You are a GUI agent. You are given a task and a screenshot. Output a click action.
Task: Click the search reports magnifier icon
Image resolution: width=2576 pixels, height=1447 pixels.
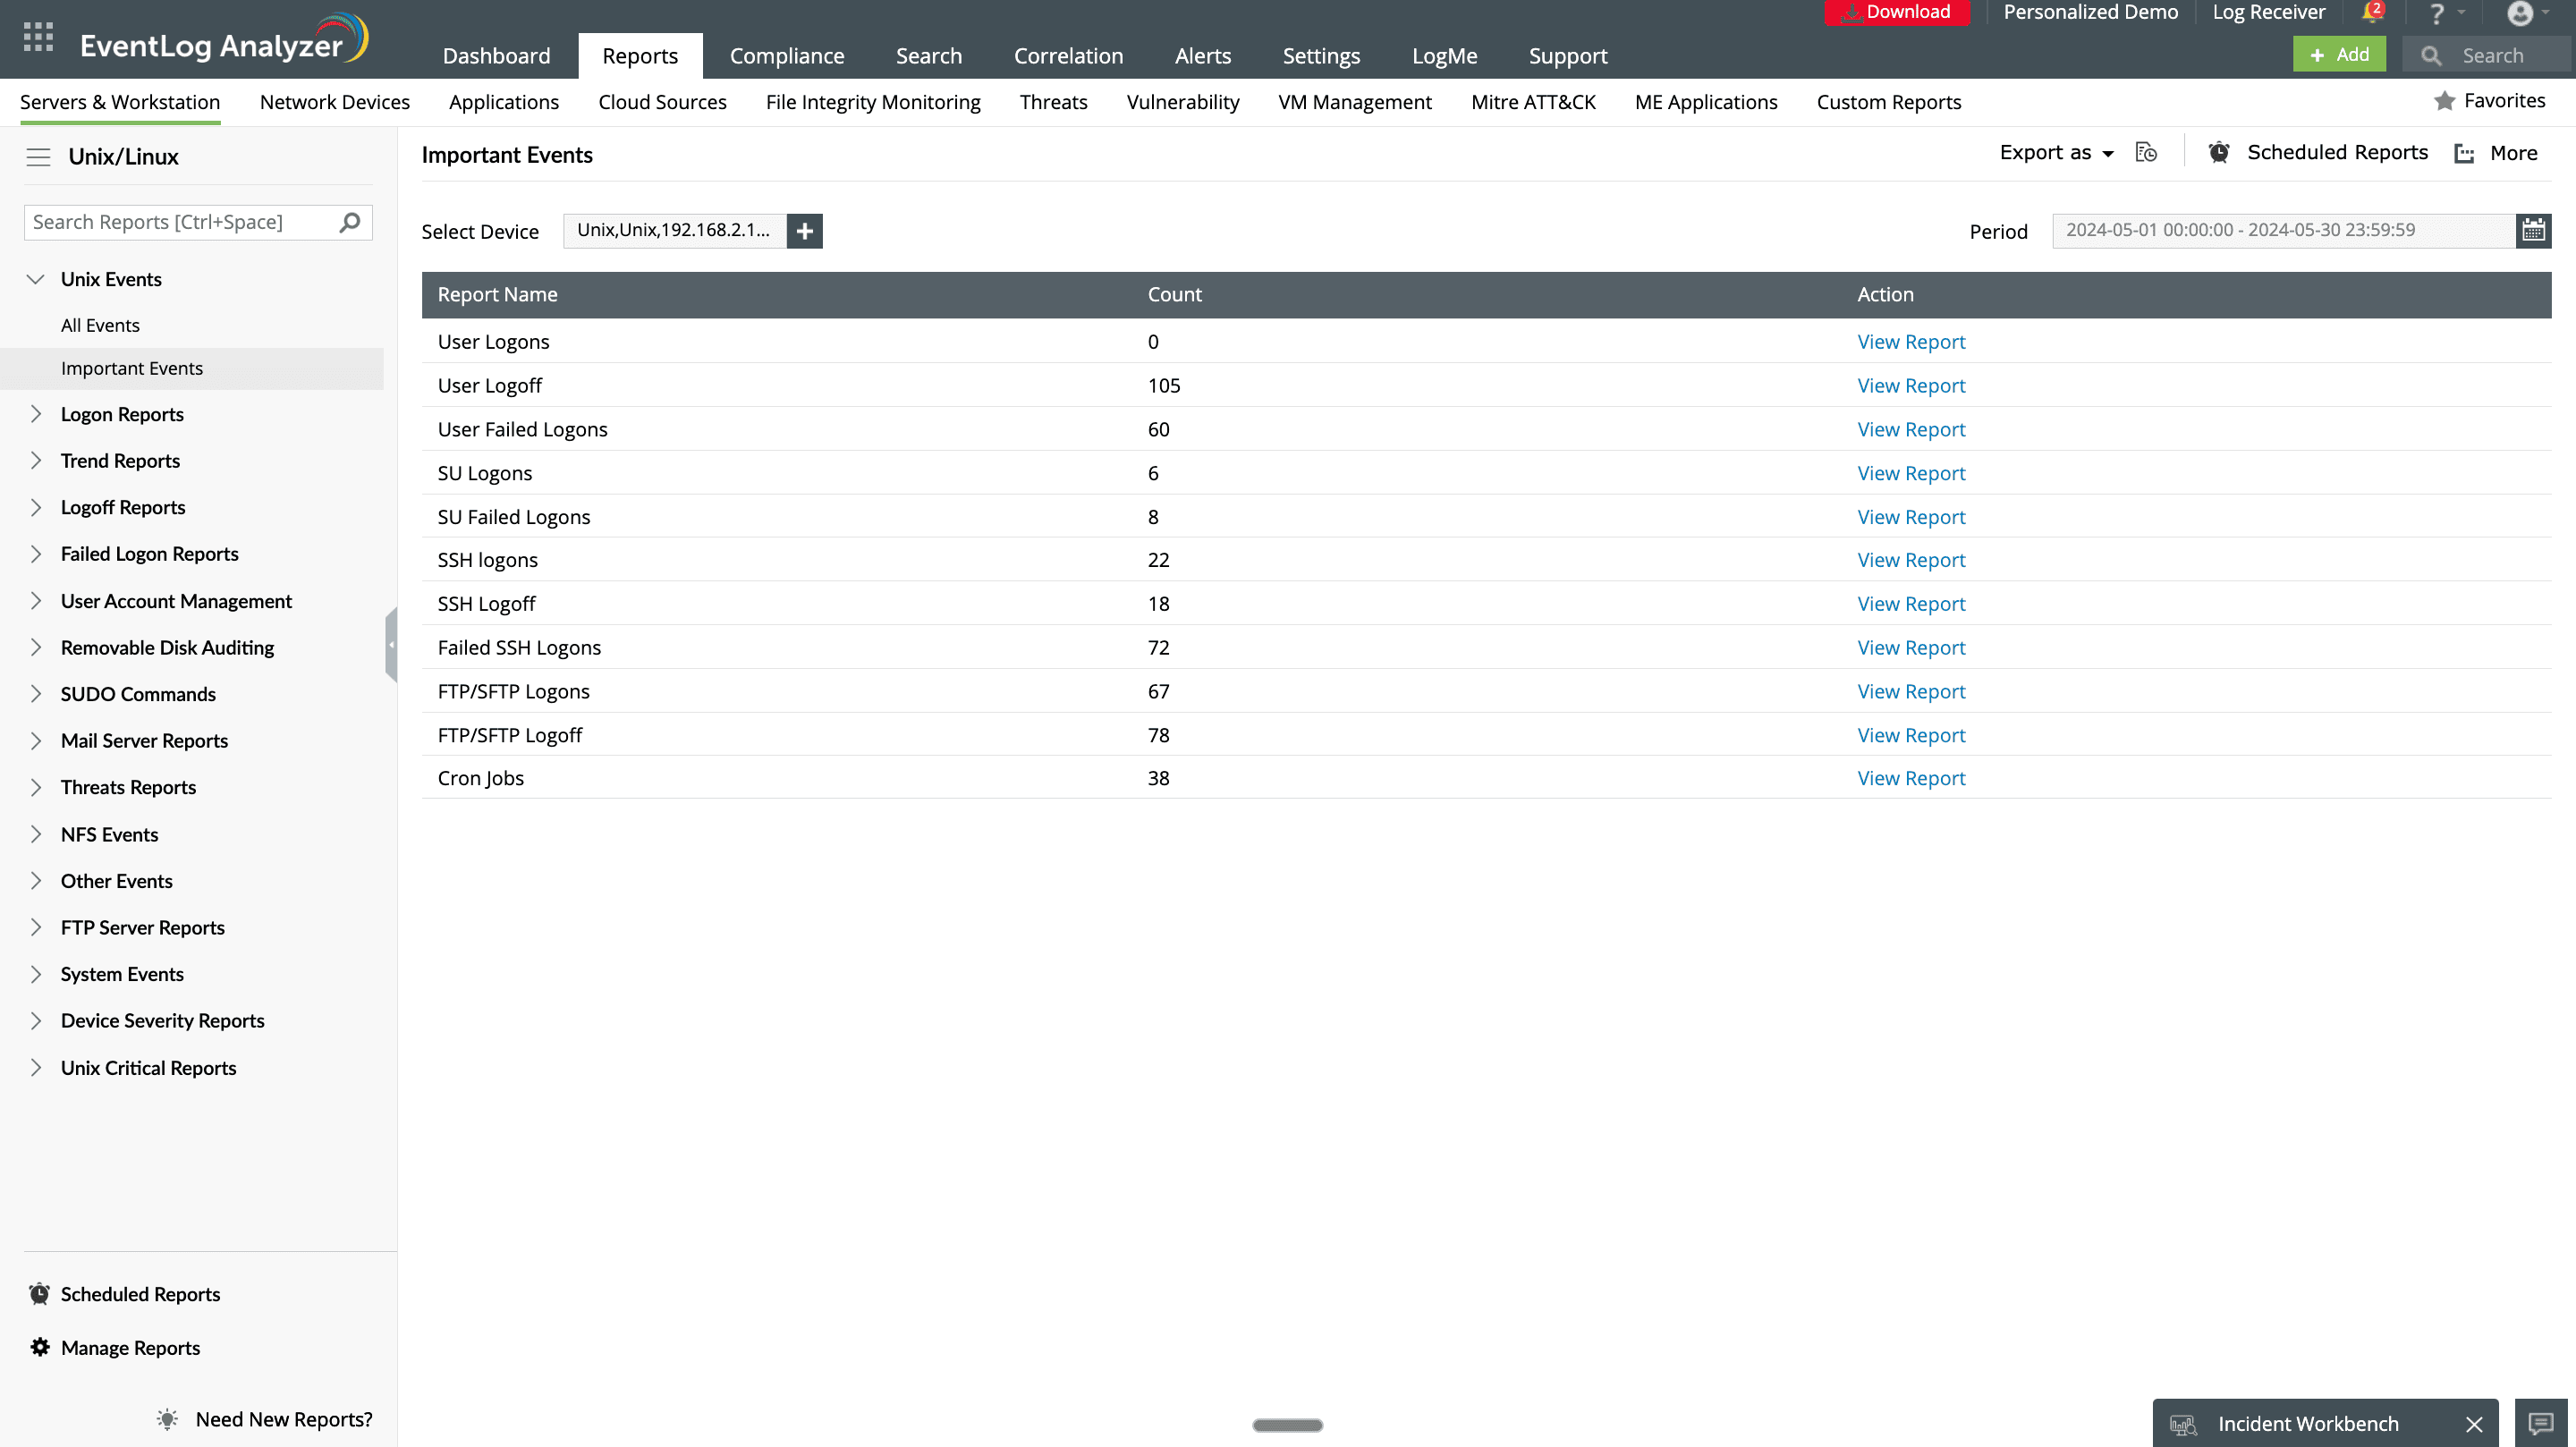pyautogui.click(x=350, y=222)
